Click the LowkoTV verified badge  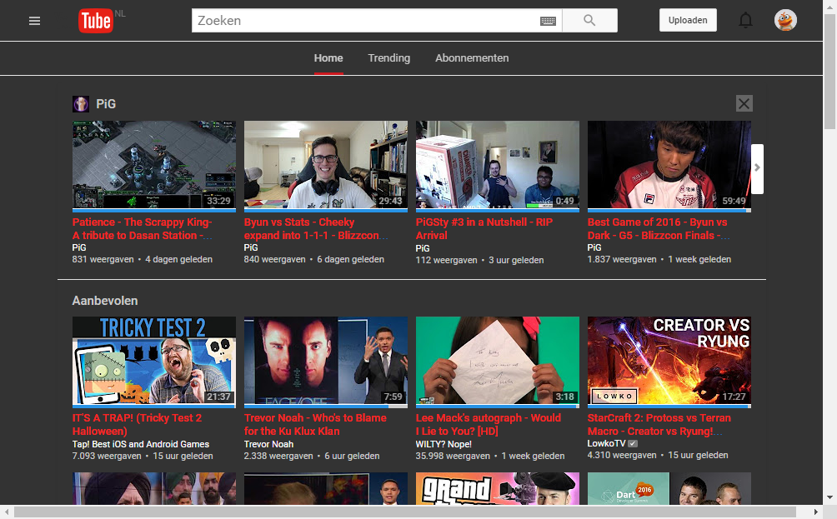point(633,444)
